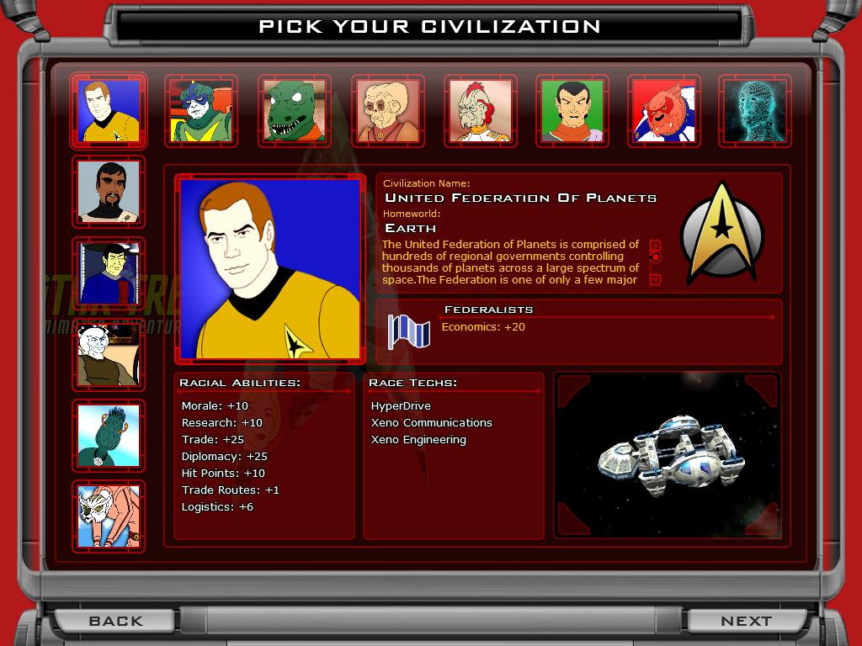Viewport: 862px width, 646px height.
Task: Pick the white-haired Andorian portrait
Action: [x=109, y=354]
